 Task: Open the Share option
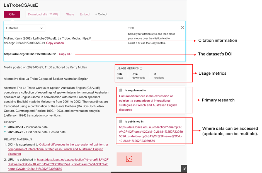(70, 14)
